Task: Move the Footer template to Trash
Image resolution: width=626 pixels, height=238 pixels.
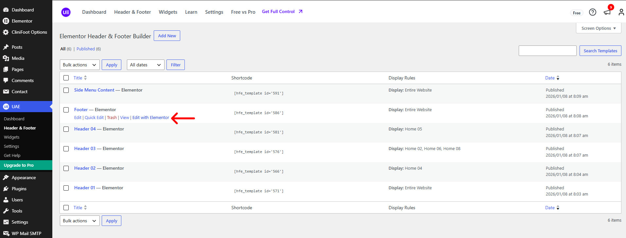Action: pos(112,118)
